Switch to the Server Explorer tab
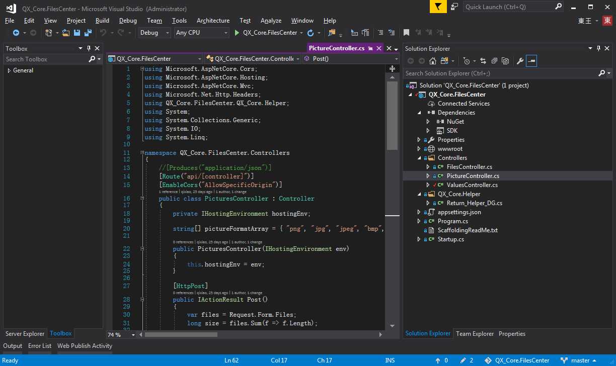616x366 pixels. pos(25,333)
